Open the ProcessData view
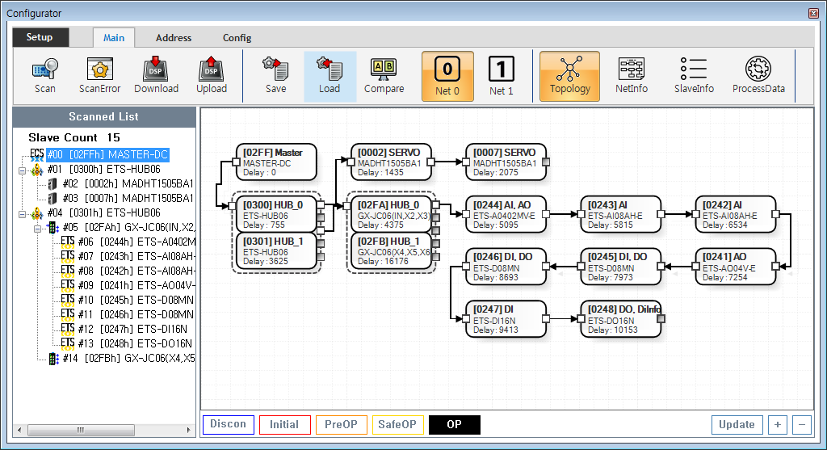Screen dimensions: 827x450 pos(758,76)
